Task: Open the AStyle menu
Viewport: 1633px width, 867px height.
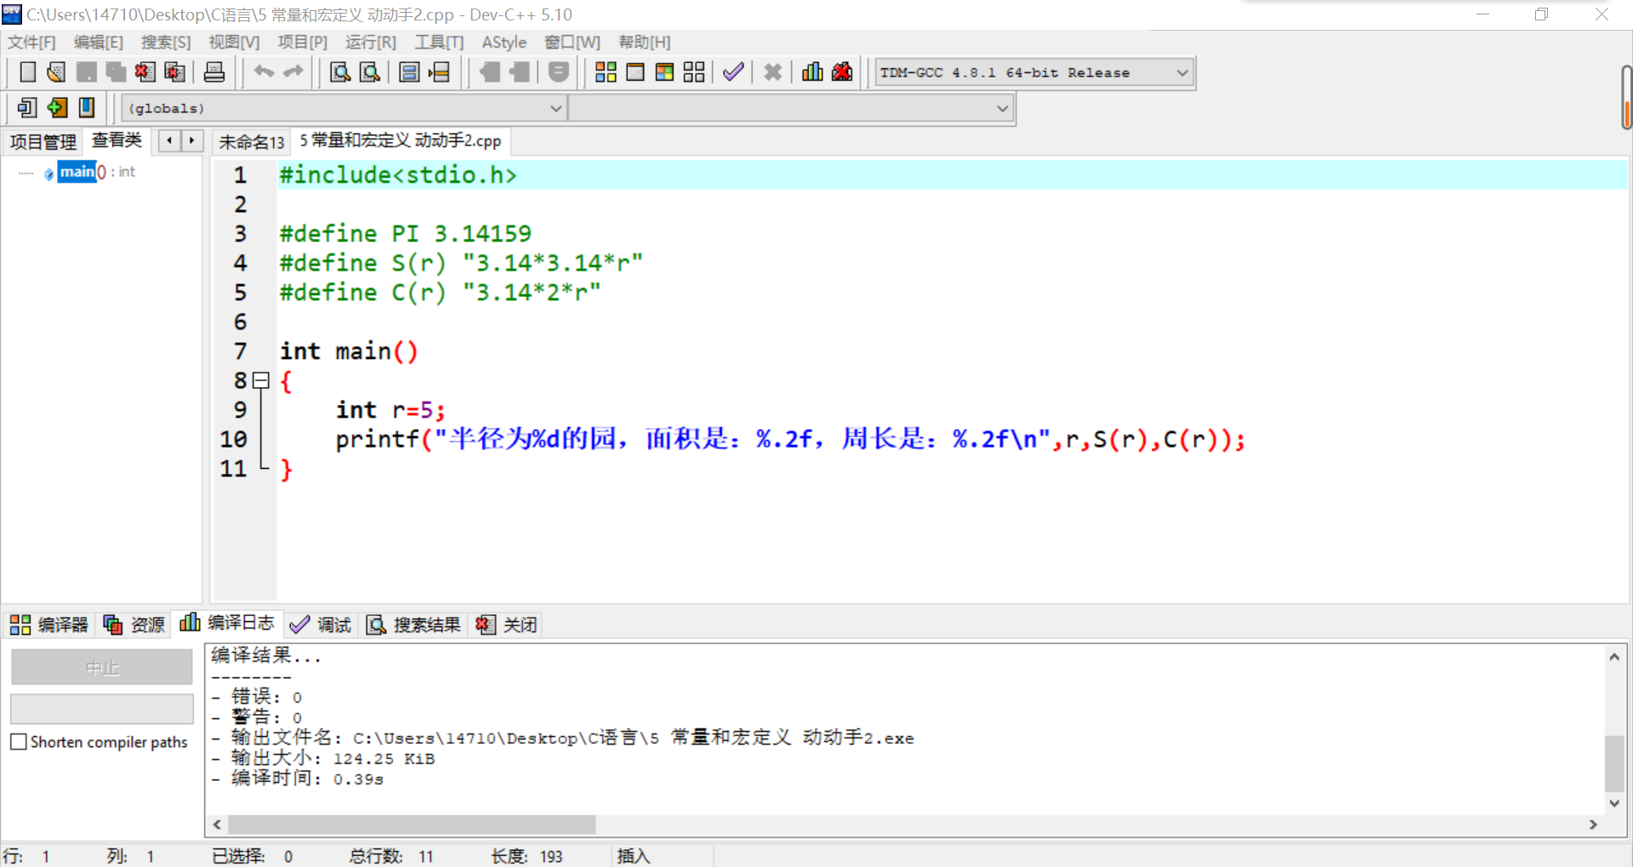Action: 504,42
